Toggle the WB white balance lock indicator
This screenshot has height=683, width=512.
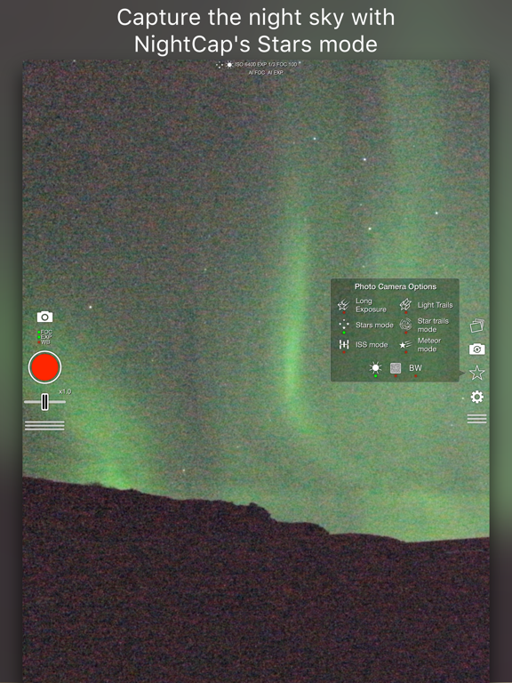tap(44, 341)
